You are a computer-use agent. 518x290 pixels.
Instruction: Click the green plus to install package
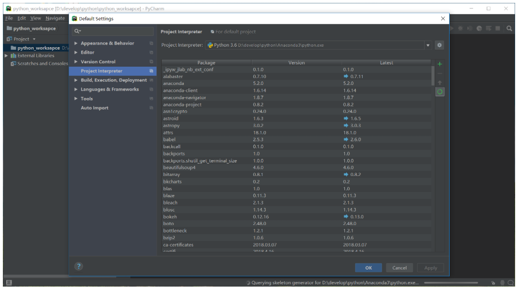tap(439, 64)
